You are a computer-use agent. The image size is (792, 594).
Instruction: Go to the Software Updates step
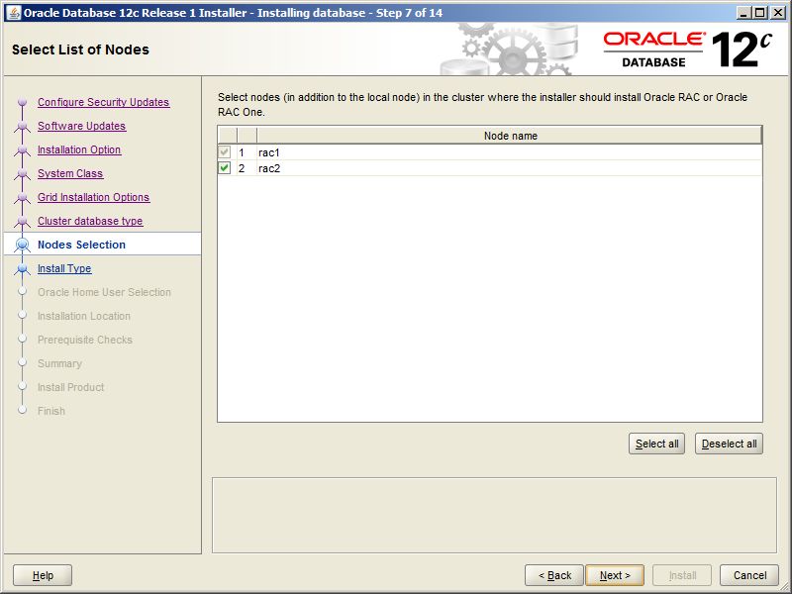coord(81,126)
